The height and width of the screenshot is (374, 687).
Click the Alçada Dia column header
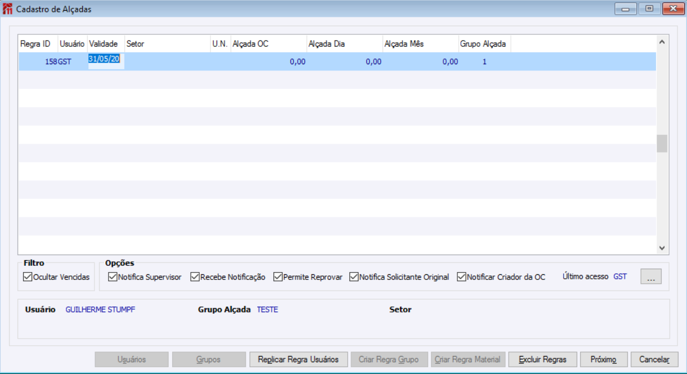[x=344, y=44]
